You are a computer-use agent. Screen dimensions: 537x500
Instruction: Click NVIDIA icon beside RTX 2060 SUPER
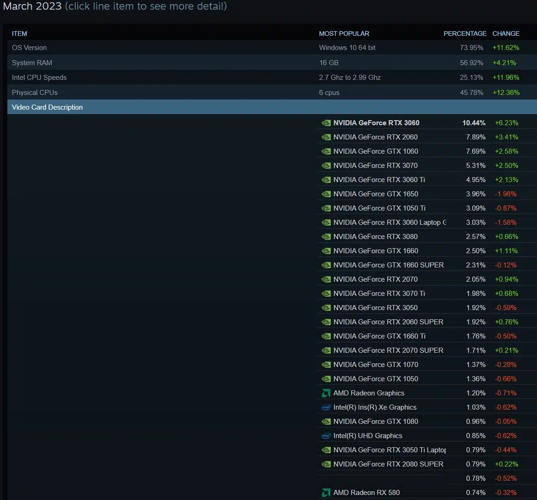[326, 322]
